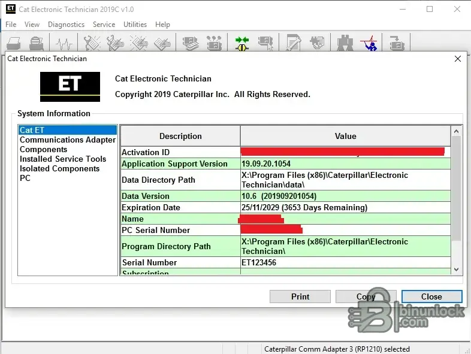Click the blue and red graph toolbar icon

coord(369,43)
